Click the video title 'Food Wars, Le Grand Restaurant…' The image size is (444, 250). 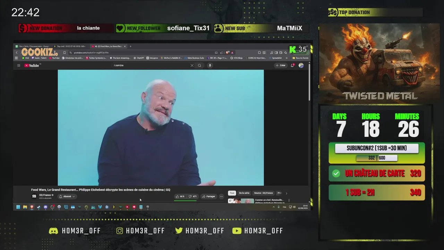tap(101, 190)
